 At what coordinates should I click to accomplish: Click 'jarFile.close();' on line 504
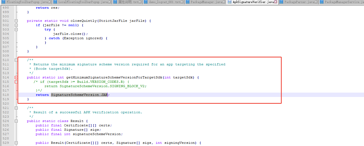tap(71, 34)
